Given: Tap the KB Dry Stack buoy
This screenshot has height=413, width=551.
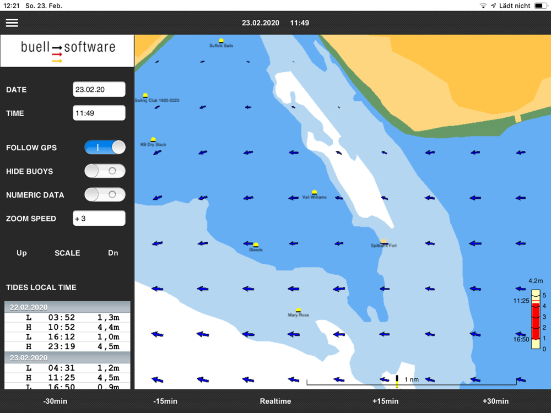Looking at the screenshot, I should point(153,140).
